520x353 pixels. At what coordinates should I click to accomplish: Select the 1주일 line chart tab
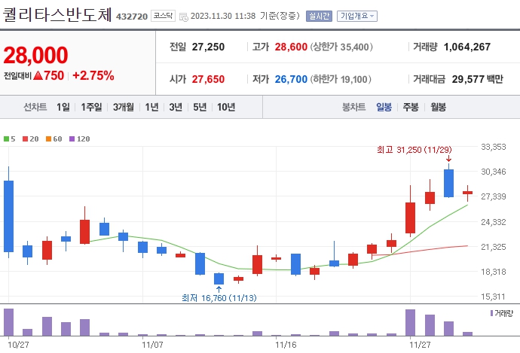point(91,107)
